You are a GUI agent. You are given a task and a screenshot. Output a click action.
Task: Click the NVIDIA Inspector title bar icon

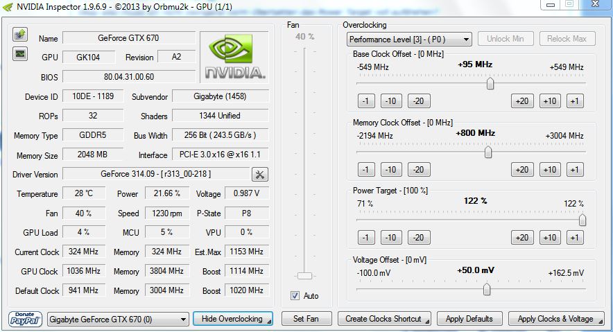click(8, 7)
